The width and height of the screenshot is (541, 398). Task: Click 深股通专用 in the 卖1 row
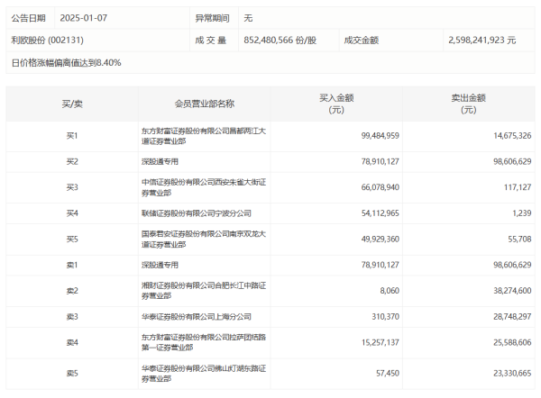[160, 265]
